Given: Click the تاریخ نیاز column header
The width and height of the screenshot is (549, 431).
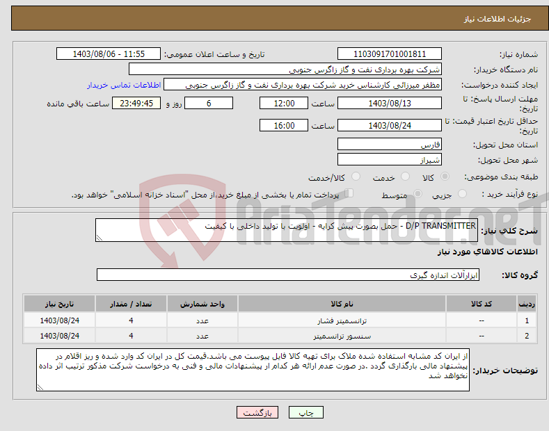Looking at the screenshot, I should (60, 304).
